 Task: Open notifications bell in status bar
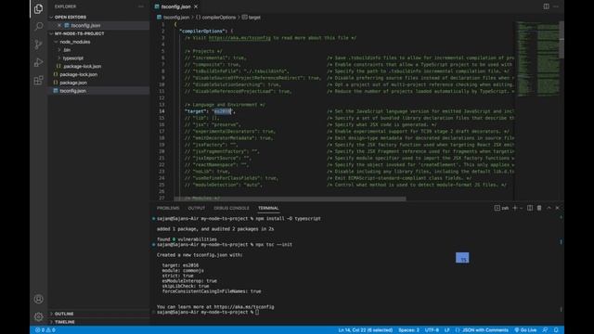tap(556, 330)
